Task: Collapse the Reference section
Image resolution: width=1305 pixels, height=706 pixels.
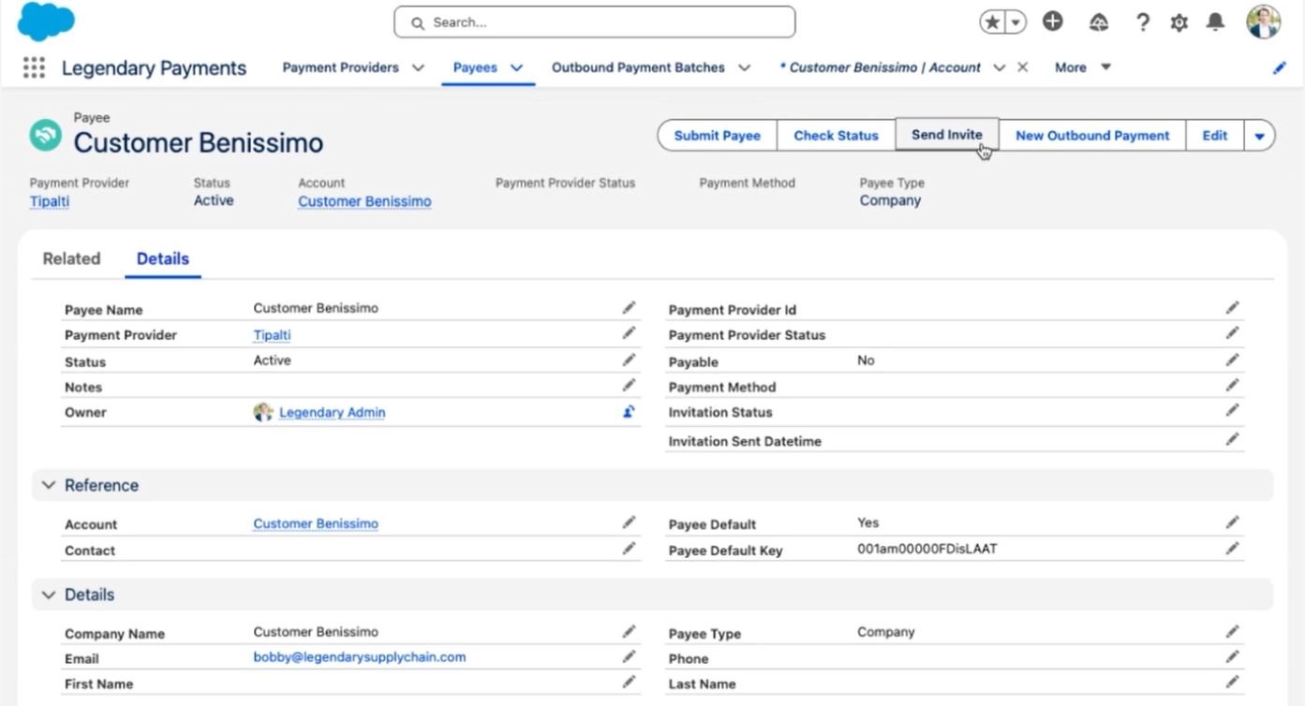Action: coord(49,485)
